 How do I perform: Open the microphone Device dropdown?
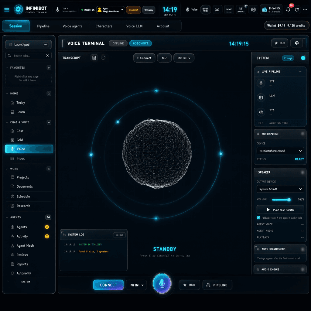(x=280, y=151)
